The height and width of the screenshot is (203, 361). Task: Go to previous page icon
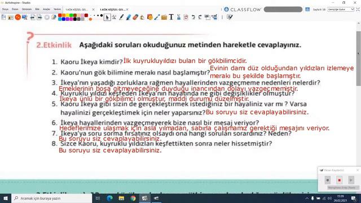pos(33,17)
